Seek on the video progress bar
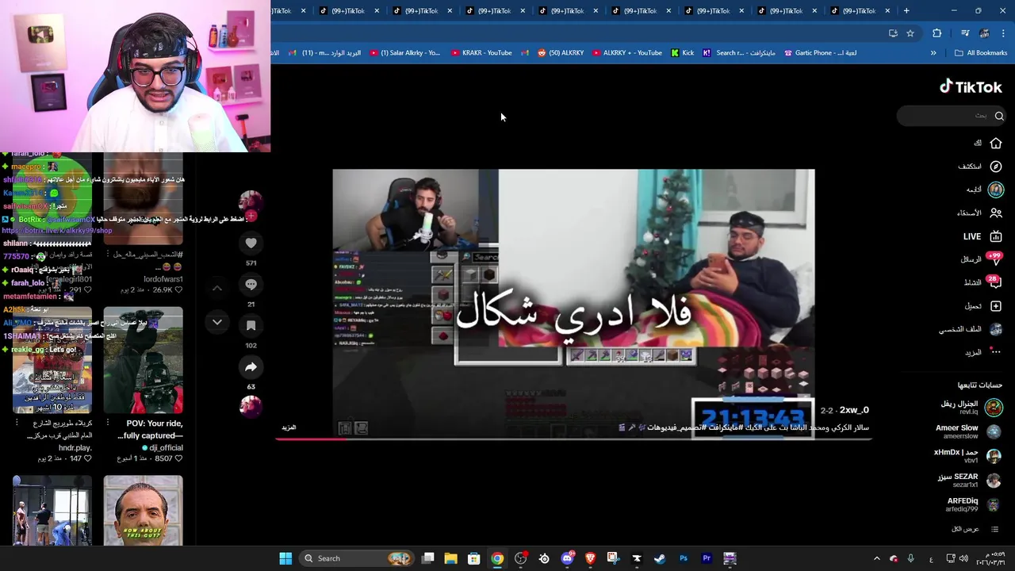The height and width of the screenshot is (571, 1015). coord(573,438)
